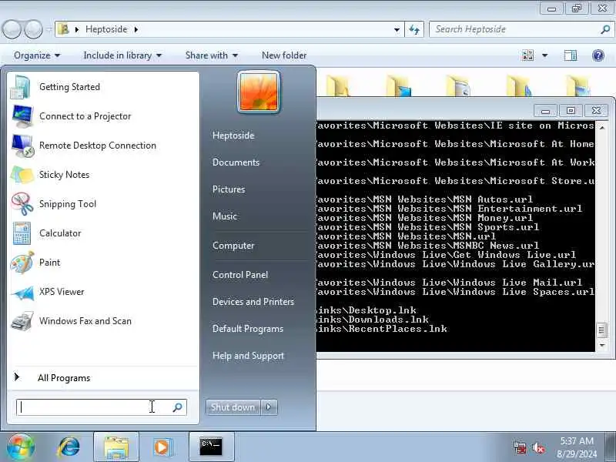Click the Start menu search field
616x462 pixels.
[x=102, y=407]
